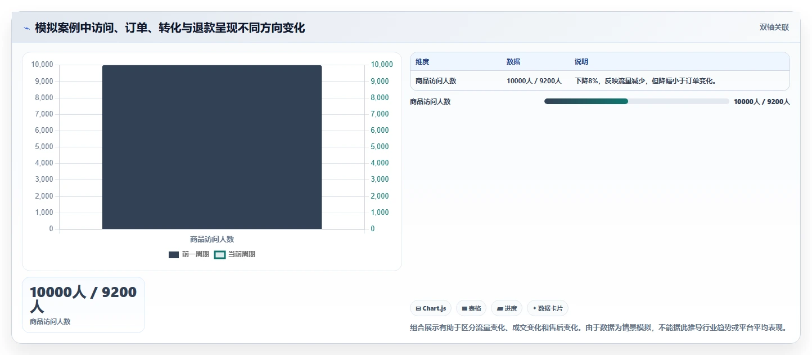Click the 数据卡片 tag chip
Screen dimensions: 812x355
[548, 308]
